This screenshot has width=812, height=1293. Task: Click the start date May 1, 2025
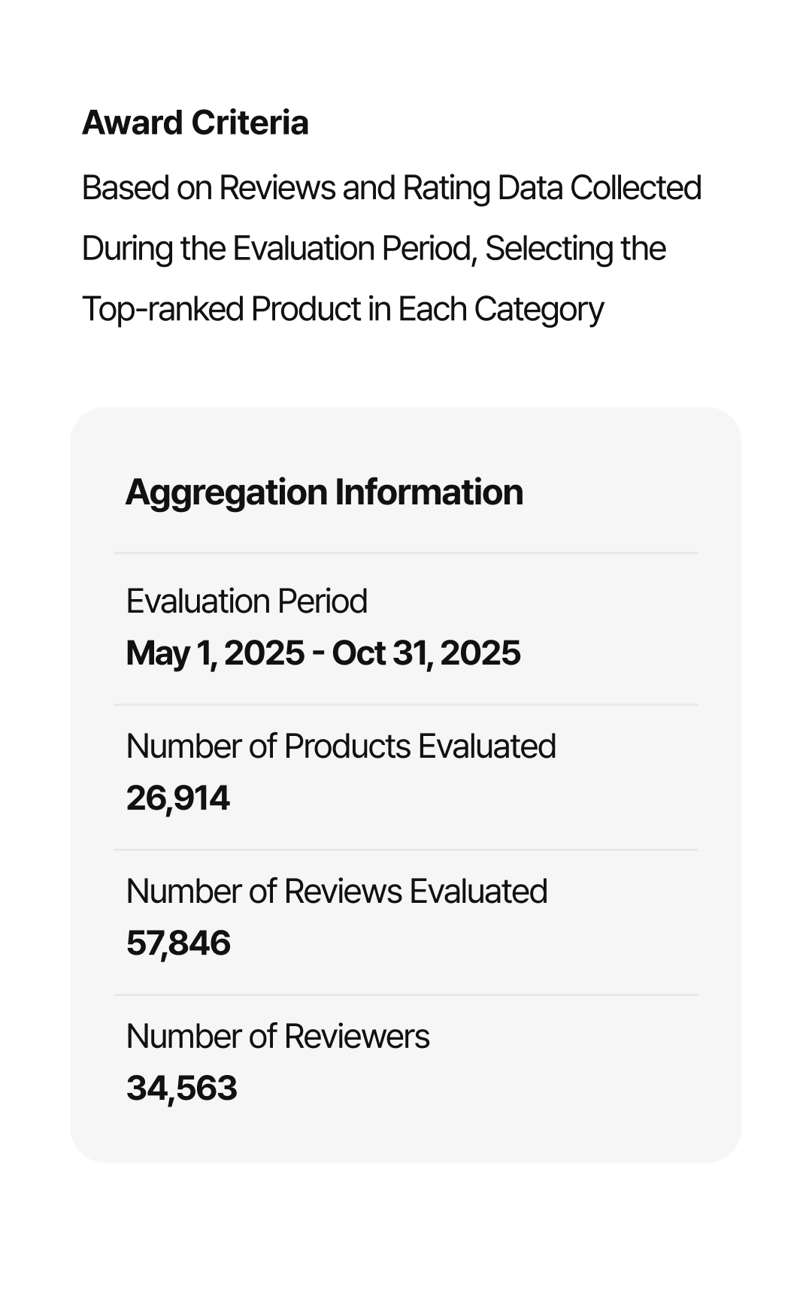tap(215, 653)
